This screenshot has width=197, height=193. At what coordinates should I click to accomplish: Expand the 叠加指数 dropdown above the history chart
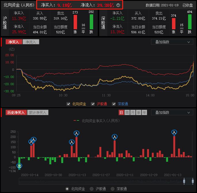[x=172, y=112]
